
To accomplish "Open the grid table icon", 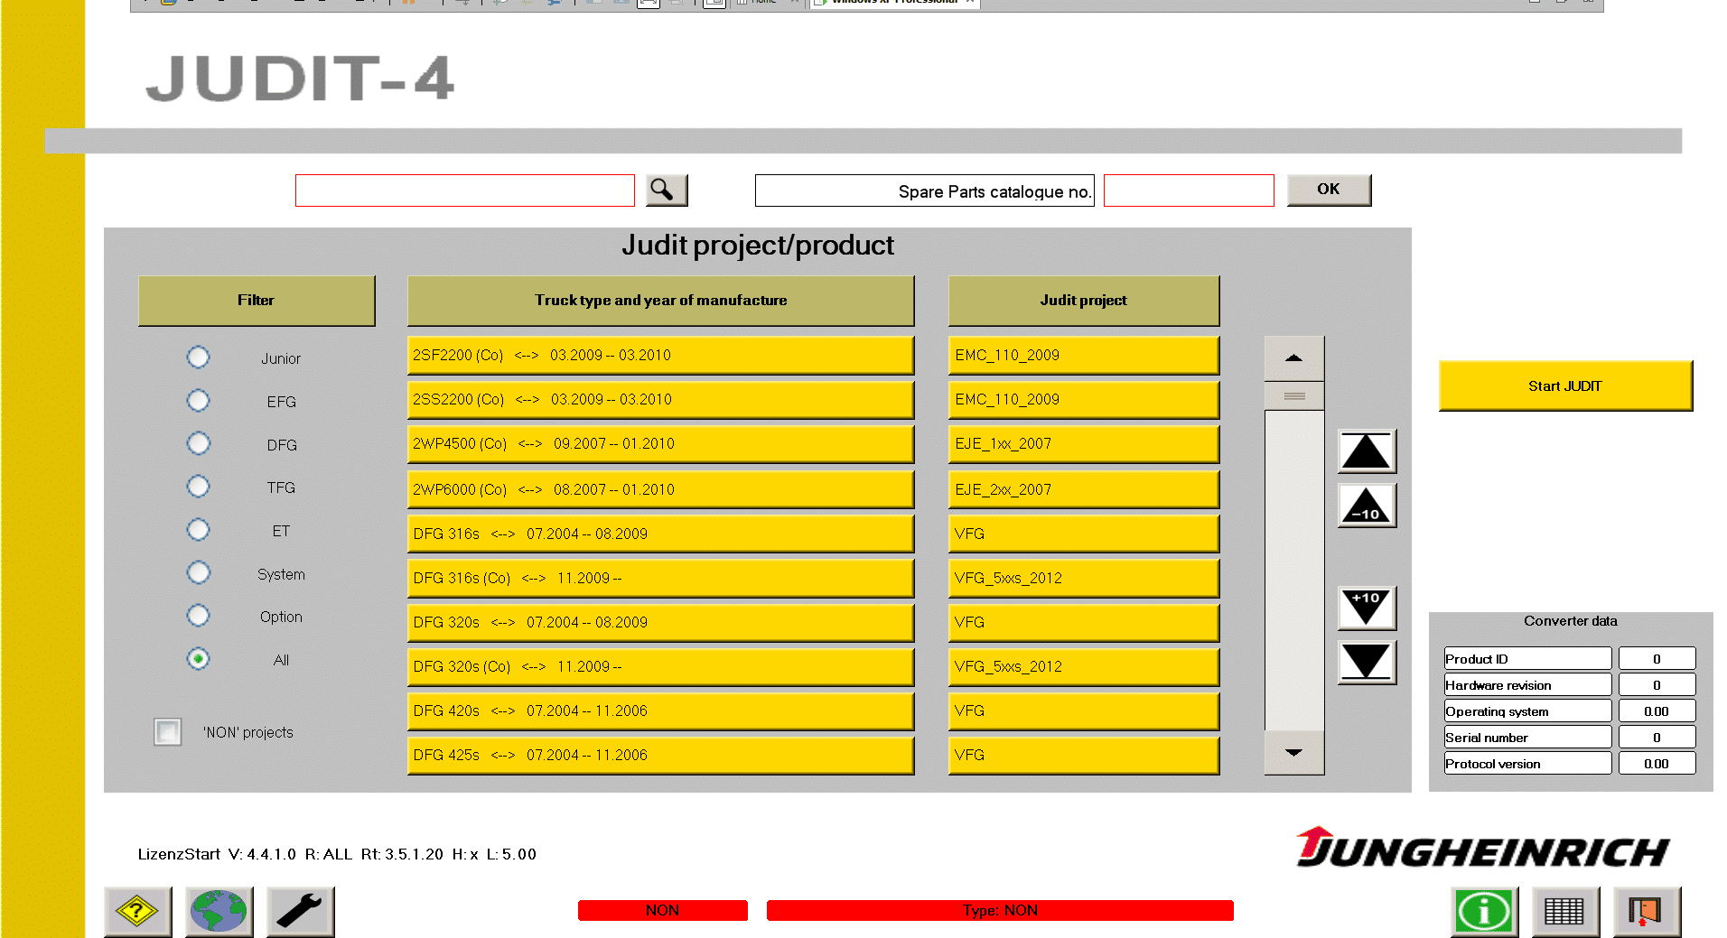I will tap(1565, 912).
